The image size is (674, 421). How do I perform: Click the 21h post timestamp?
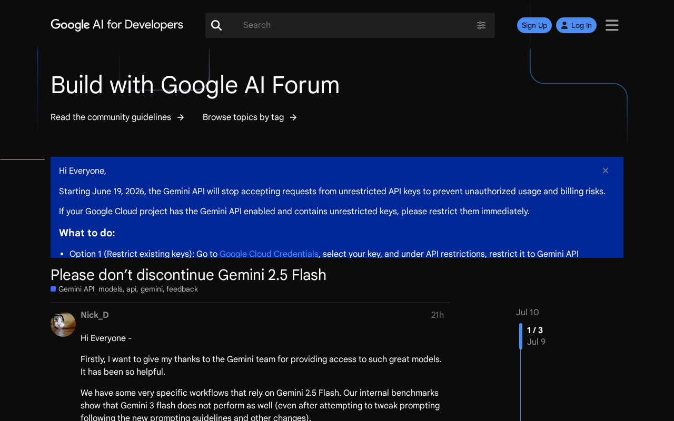click(x=438, y=315)
